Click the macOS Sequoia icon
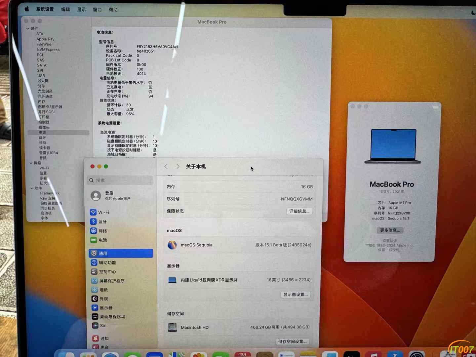 pyautogui.click(x=172, y=245)
